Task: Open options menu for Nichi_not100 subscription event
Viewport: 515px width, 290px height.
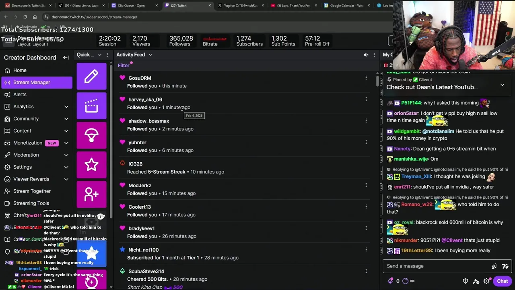Action: click(366, 250)
